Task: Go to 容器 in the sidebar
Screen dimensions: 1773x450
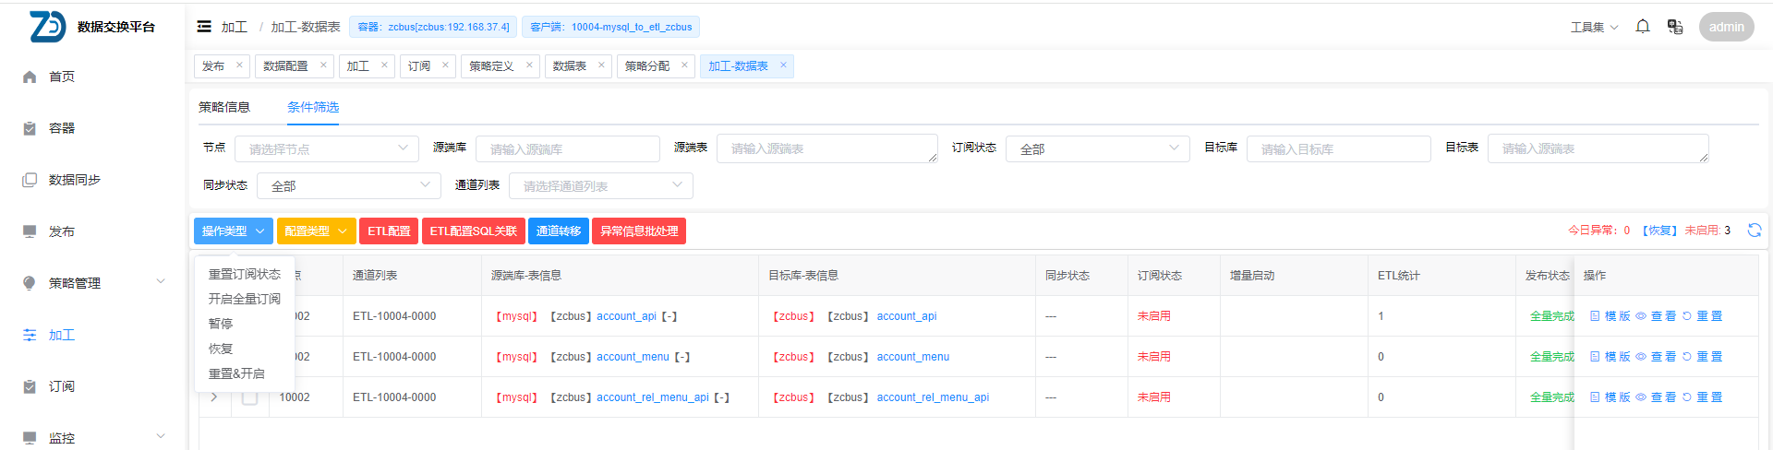Action: pos(61,128)
